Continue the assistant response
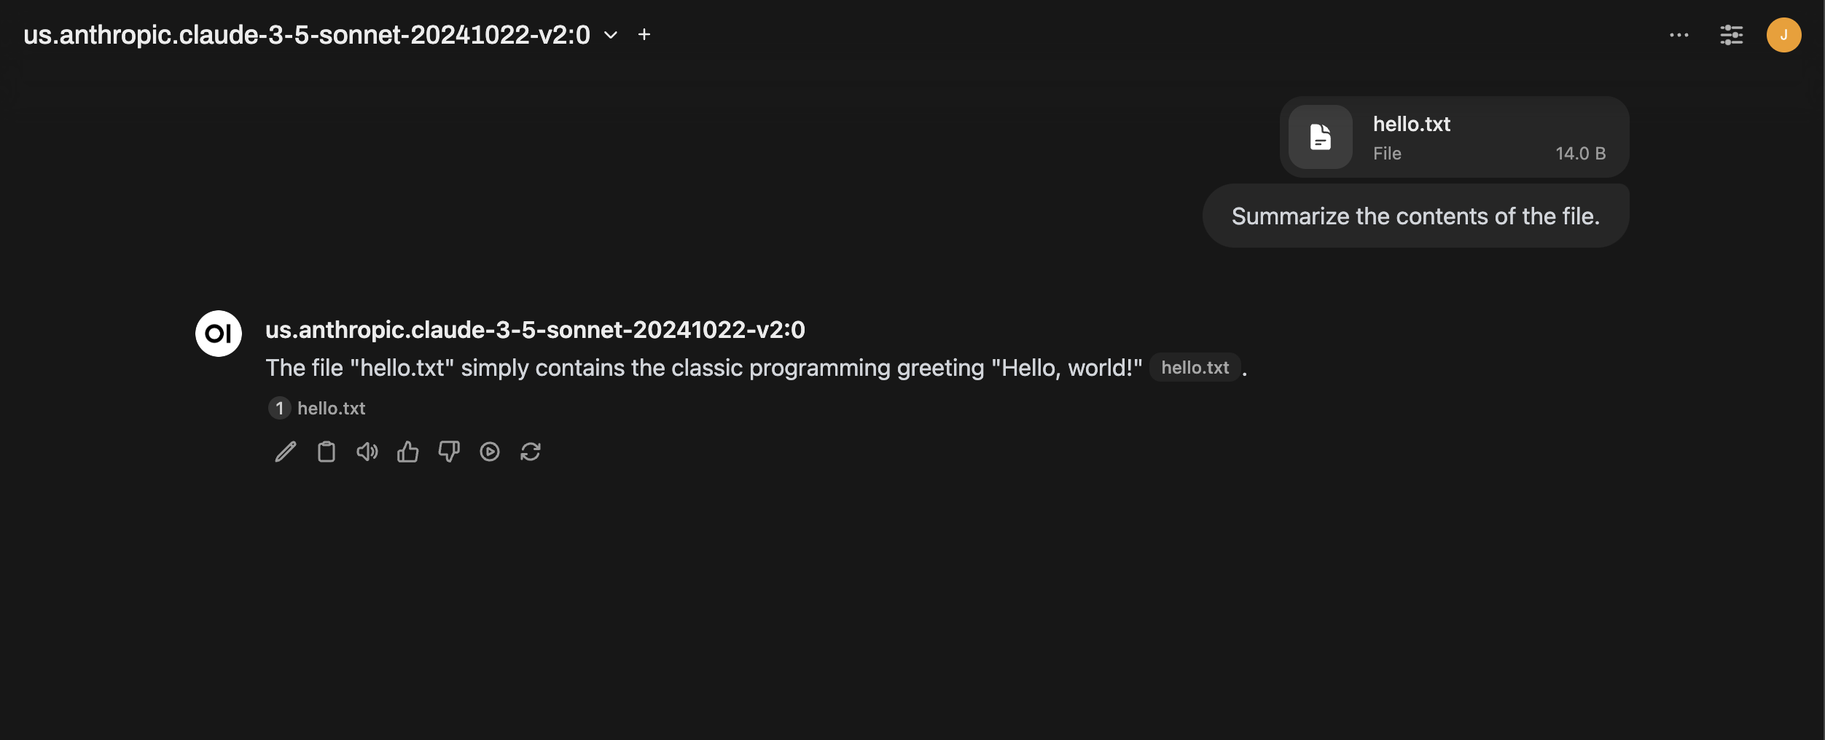Image resolution: width=1825 pixels, height=740 pixels. coord(490,452)
